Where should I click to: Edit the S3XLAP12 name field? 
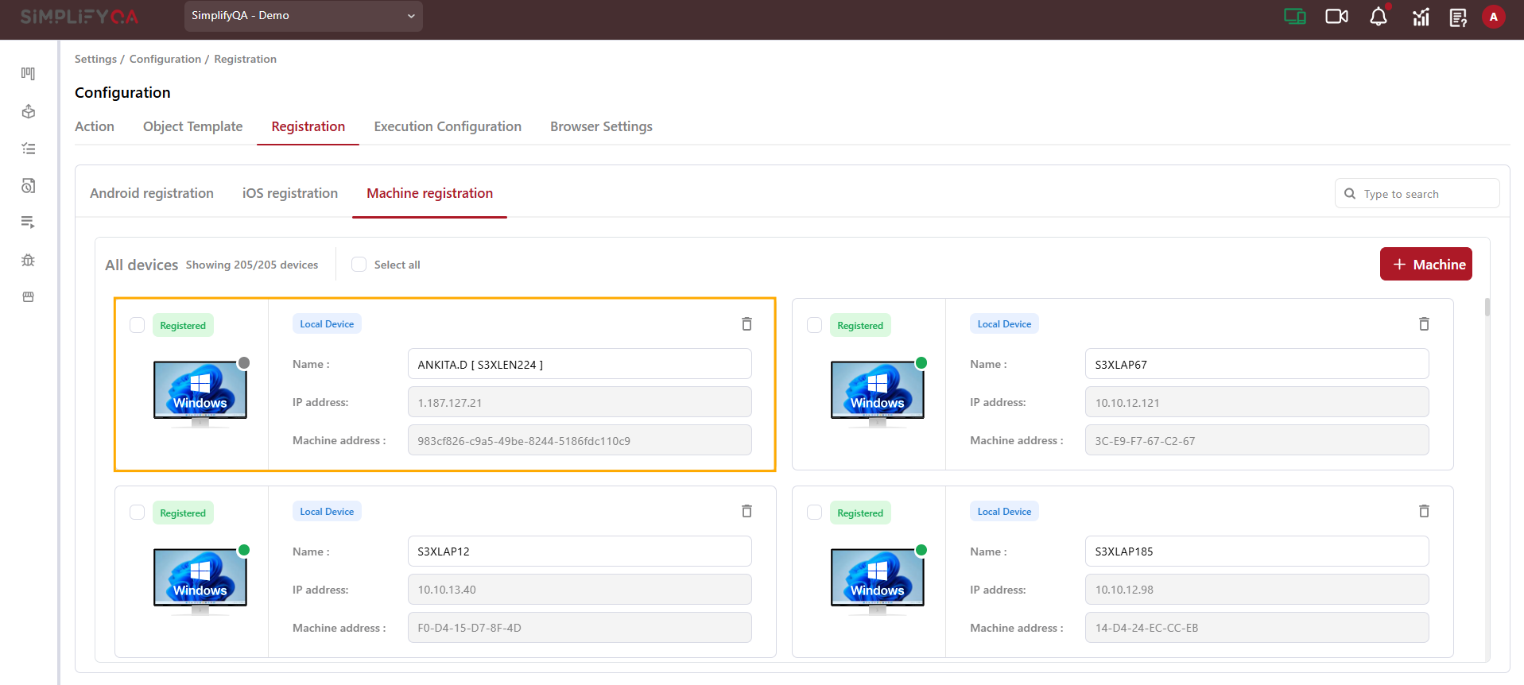pos(580,551)
